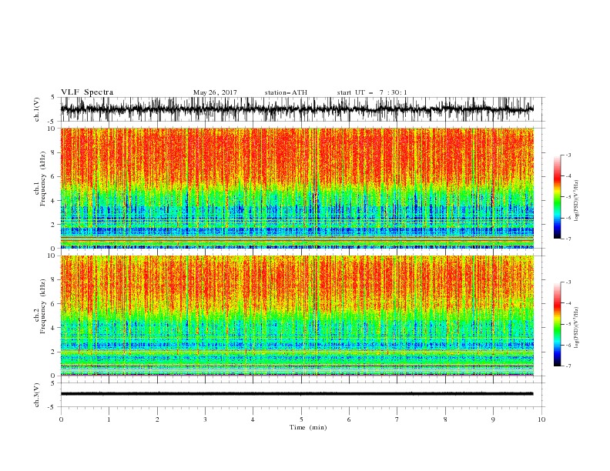Image resolution: width=610 pixels, height=471 pixels.
Task: Click the time axis tick label 7
Action: (397, 419)
